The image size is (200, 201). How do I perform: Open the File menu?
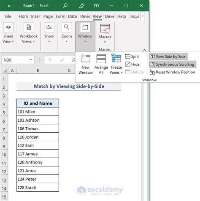(8, 16)
